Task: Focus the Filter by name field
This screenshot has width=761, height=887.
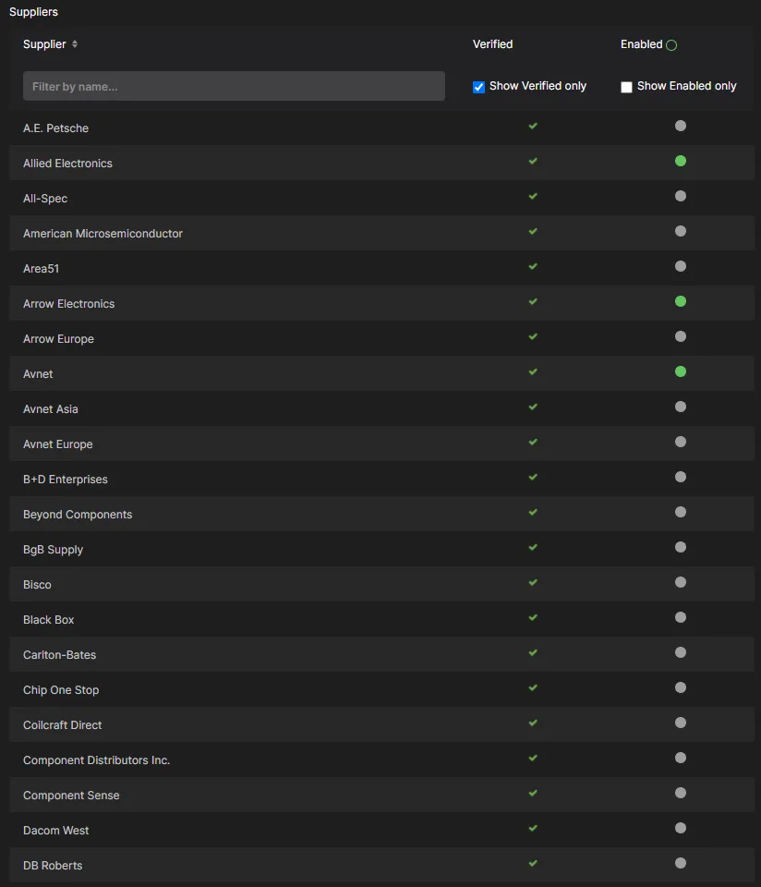Action: (x=234, y=86)
